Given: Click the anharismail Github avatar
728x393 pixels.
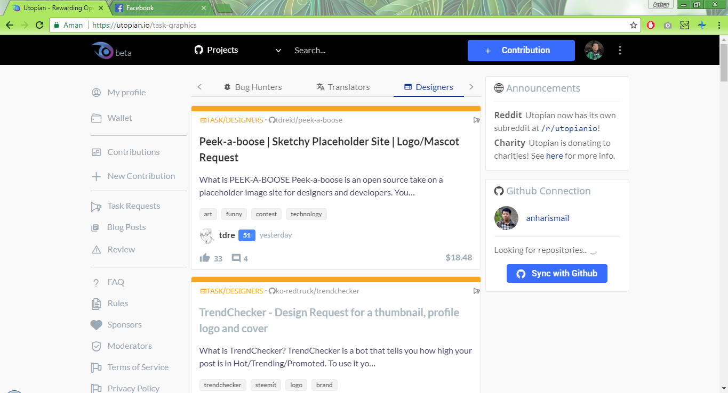Looking at the screenshot, I should (x=506, y=218).
